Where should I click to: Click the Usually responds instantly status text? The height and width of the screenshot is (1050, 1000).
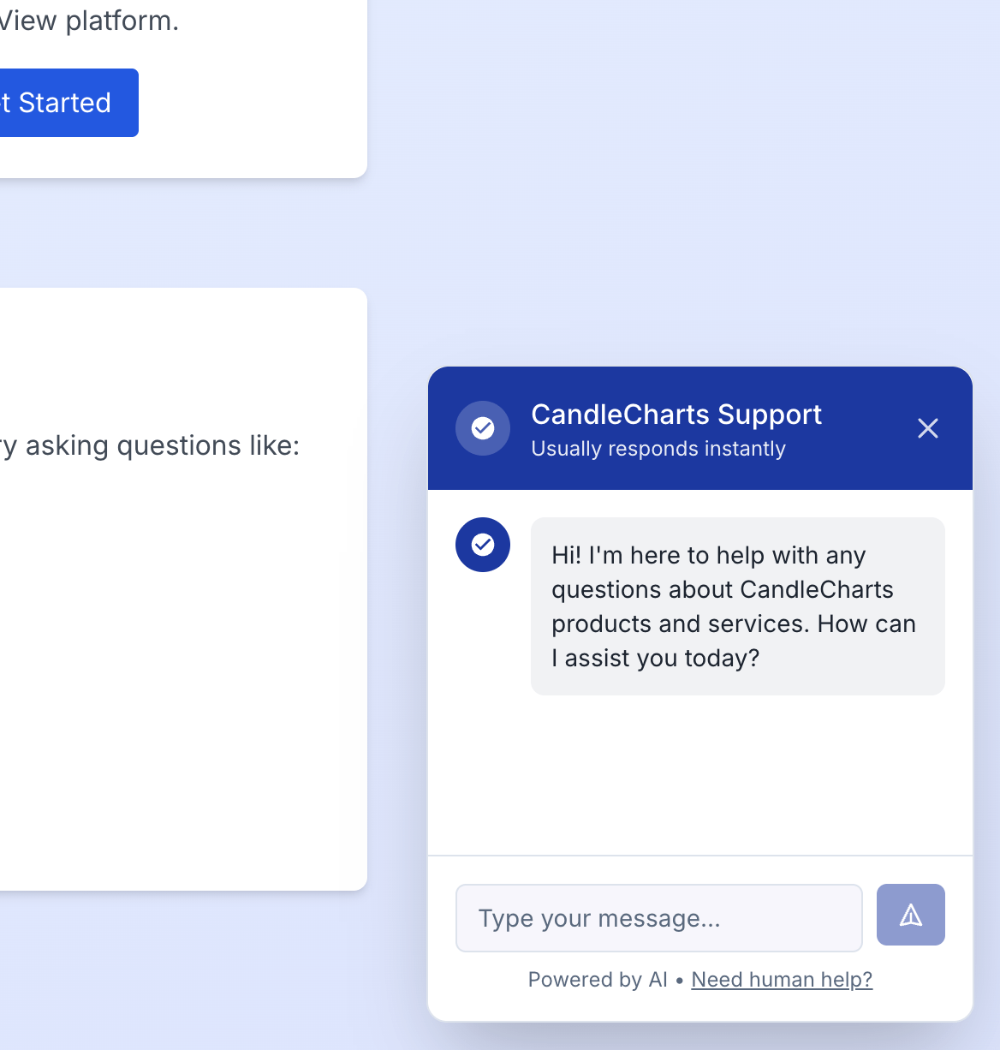coord(658,448)
